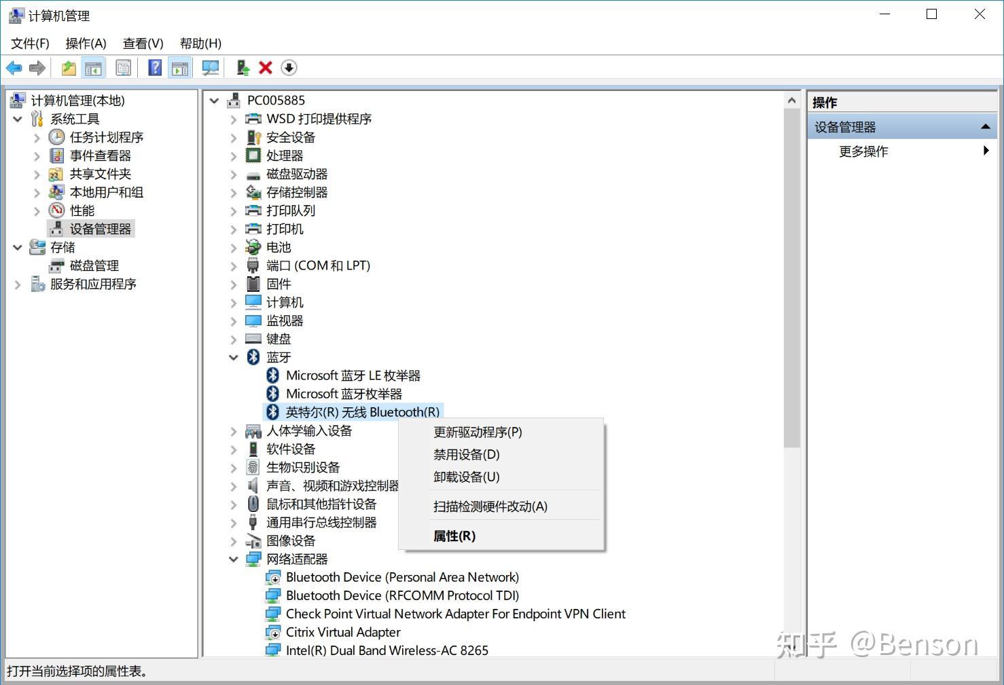
Task: Expand the 本地用户和组 node
Action: point(37,192)
